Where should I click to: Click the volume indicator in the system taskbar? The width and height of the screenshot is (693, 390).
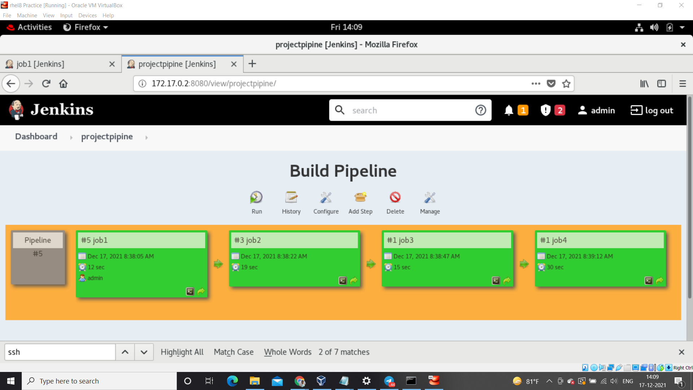coord(614,381)
